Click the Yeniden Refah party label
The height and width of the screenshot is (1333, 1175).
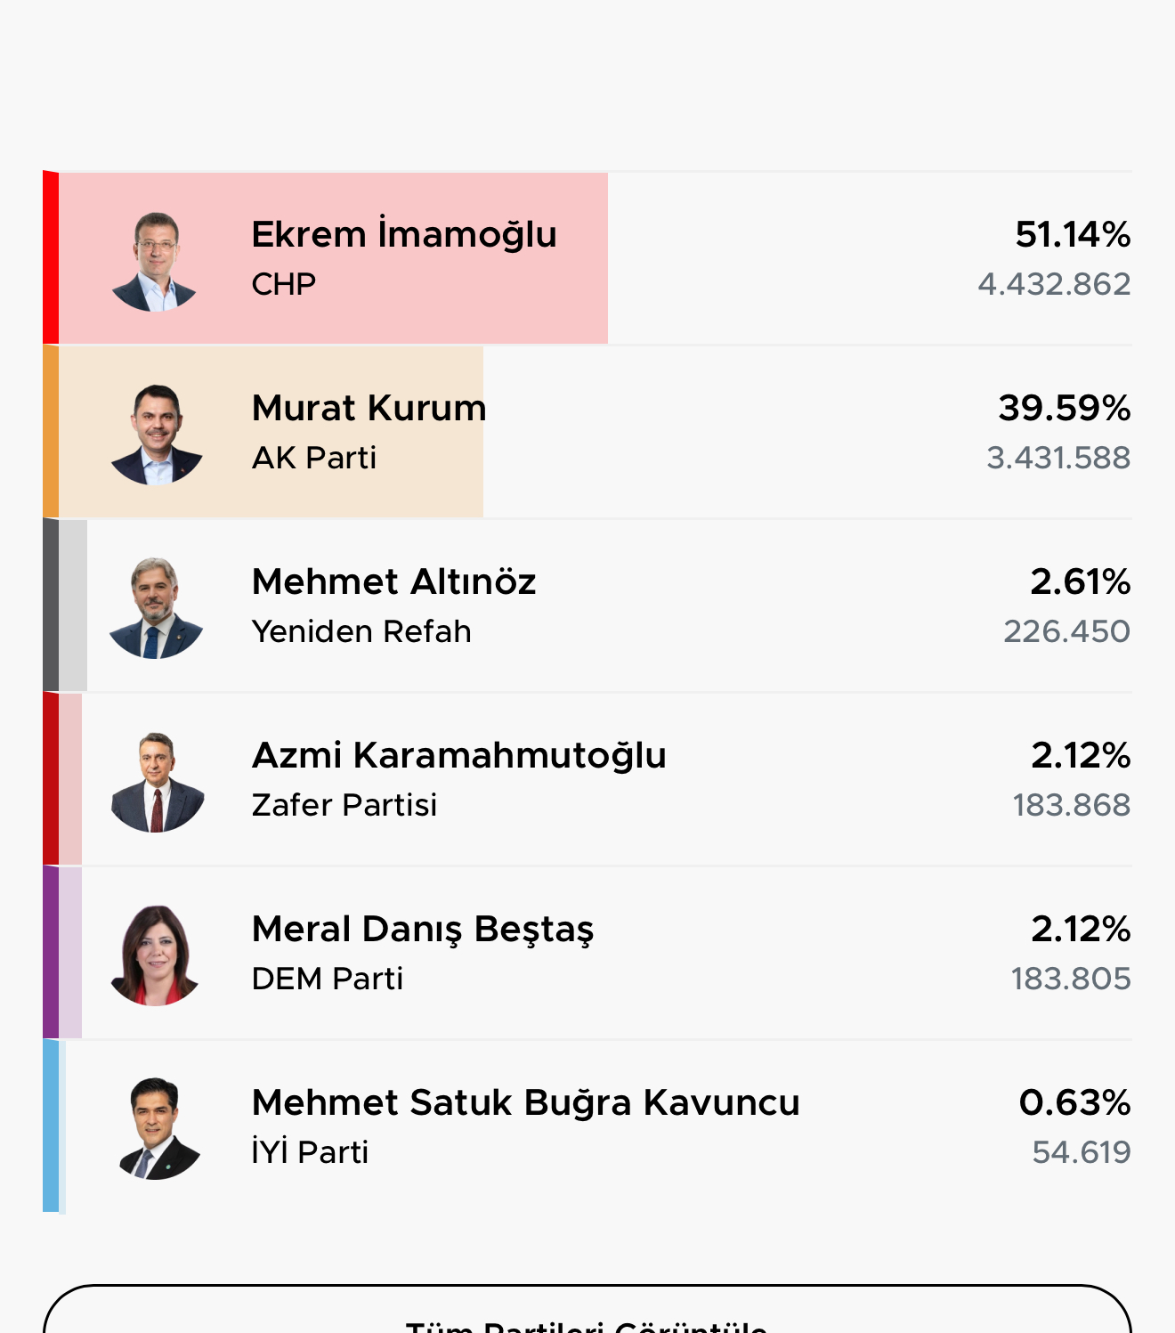coord(361,631)
